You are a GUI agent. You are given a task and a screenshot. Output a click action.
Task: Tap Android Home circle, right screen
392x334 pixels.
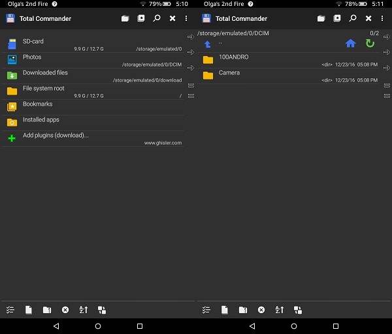pyautogui.click(x=294, y=326)
